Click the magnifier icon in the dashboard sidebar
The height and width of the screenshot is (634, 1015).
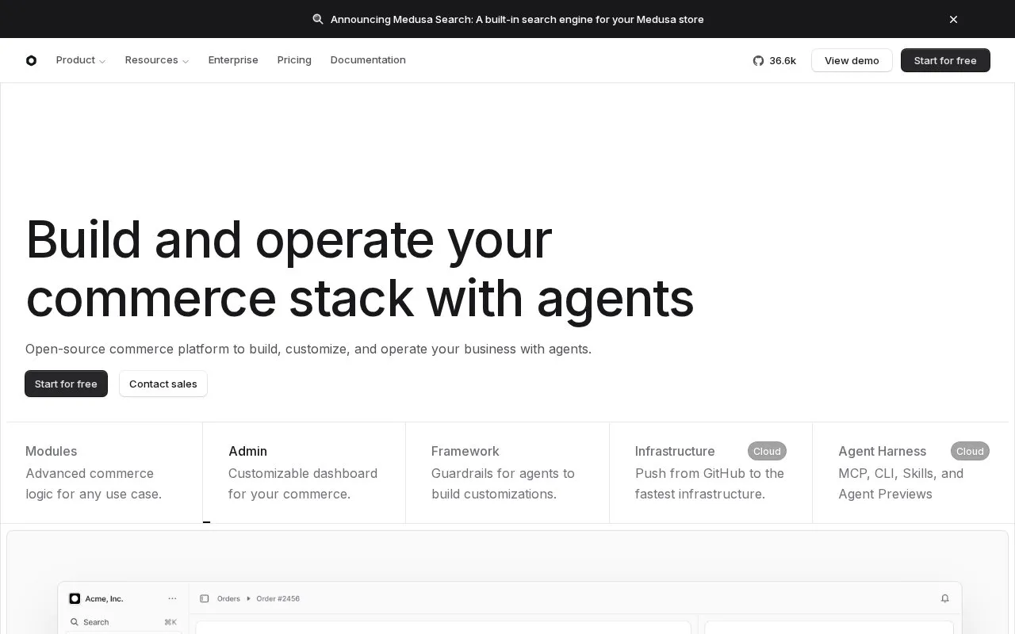click(x=75, y=622)
